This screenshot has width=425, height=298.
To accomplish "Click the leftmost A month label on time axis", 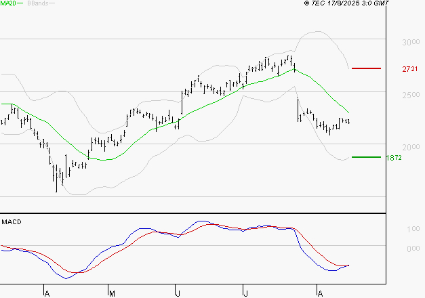I will point(46,293).
